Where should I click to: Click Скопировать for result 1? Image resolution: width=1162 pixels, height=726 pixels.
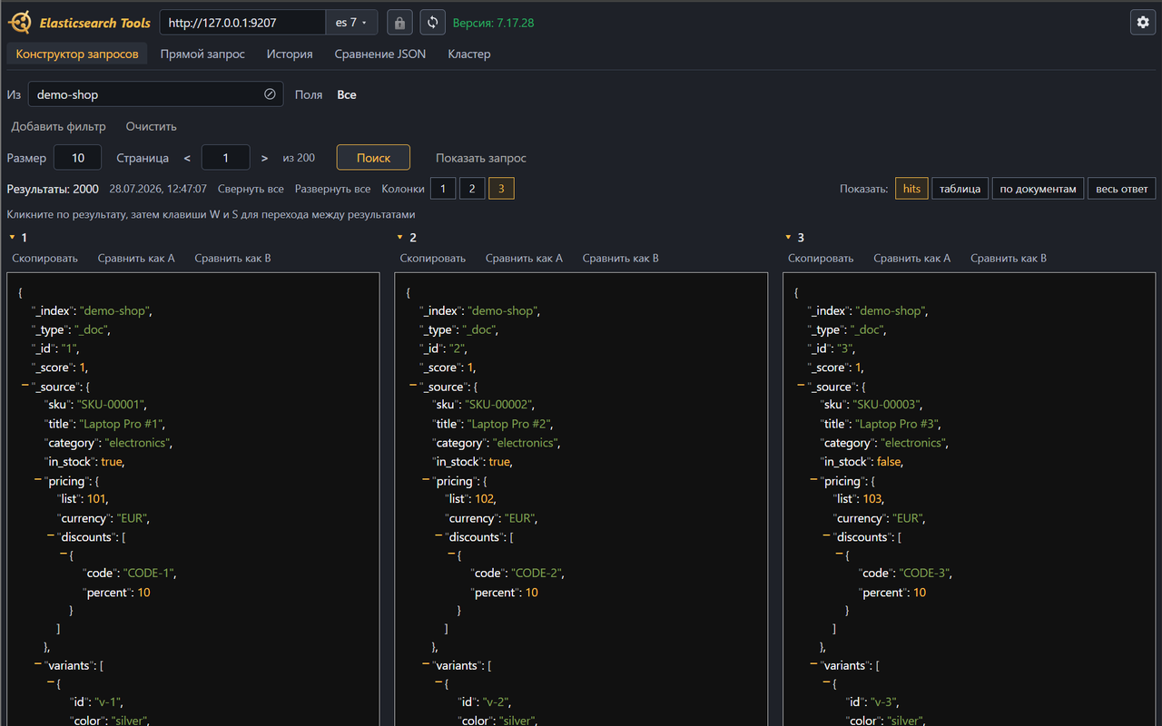(x=45, y=258)
